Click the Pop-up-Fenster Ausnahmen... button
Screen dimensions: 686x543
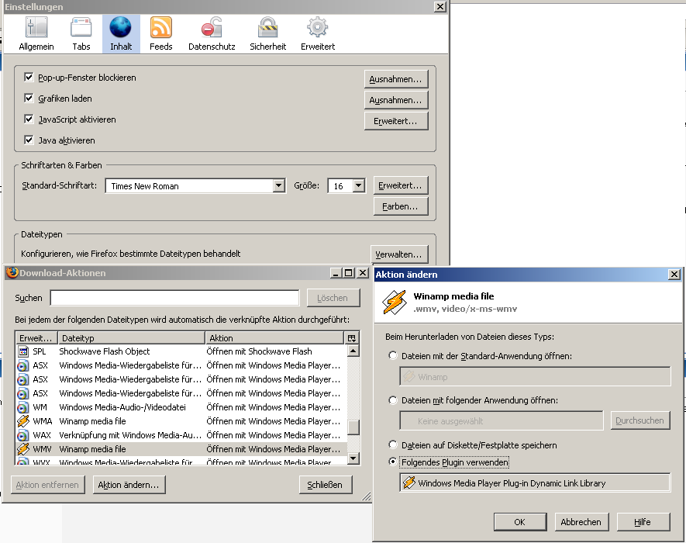point(396,79)
